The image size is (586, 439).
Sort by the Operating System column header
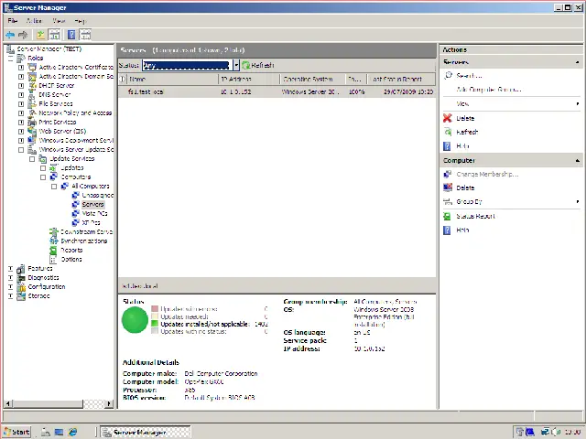[x=312, y=80]
